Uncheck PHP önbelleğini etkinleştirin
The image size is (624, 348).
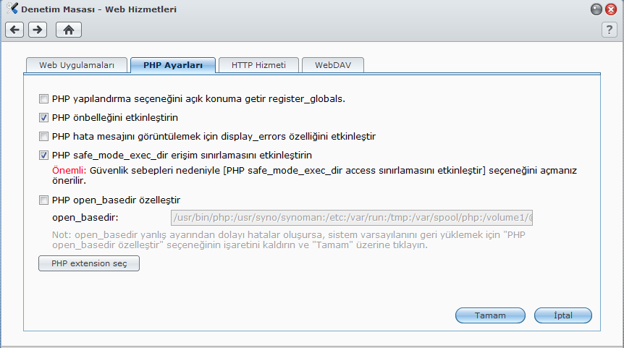44,117
